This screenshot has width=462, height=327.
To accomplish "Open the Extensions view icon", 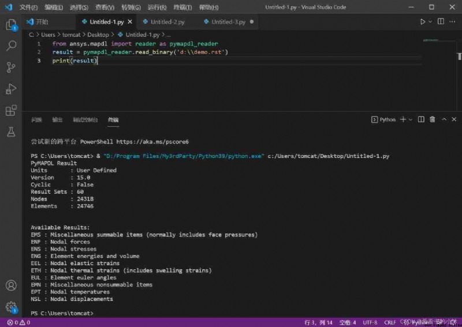I will 11,111.
